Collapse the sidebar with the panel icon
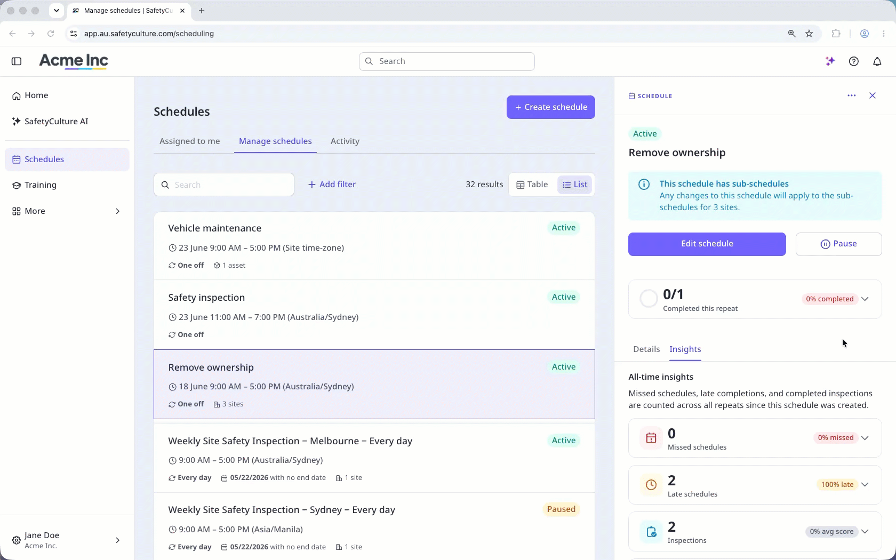The image size is (896, 560). pyautogui.click(x=17, y=61)
